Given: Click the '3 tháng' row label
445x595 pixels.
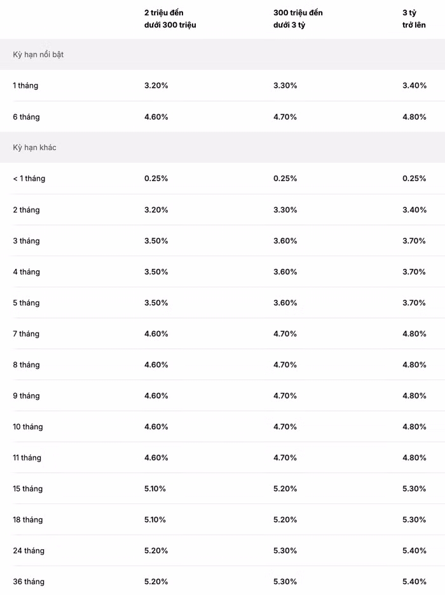Looking at the screenshot, I should tap(26, 240).
